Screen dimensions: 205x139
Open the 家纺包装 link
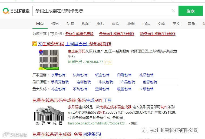(x=80, y=89)
